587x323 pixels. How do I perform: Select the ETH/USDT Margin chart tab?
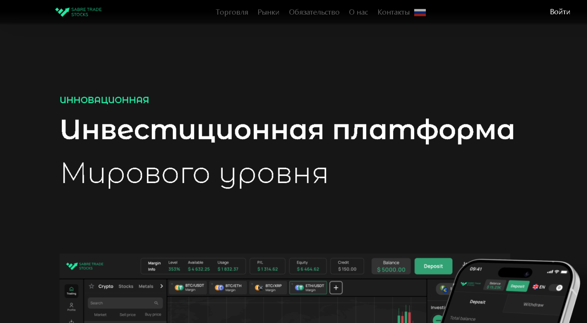(x=308, y=287)
